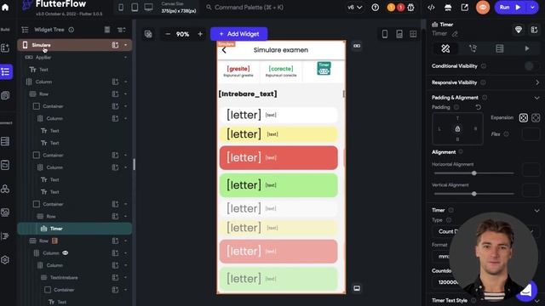This screenshot has height=306, width=545.
Task: Select second Expansion option icon
Action: point(536,118)
